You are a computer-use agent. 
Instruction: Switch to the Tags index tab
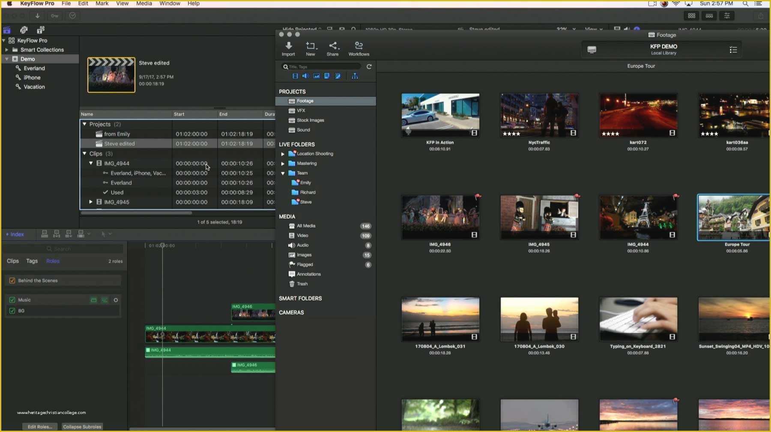[x=32, y=261]
